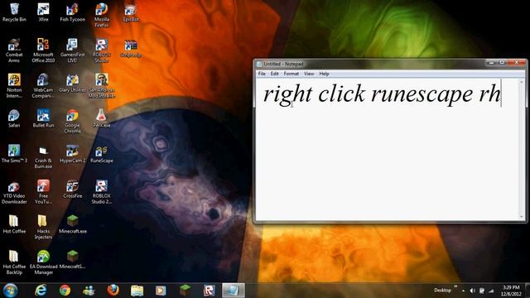Open the volume speaker tray icon
530x298 pixels.
[472, 291]
